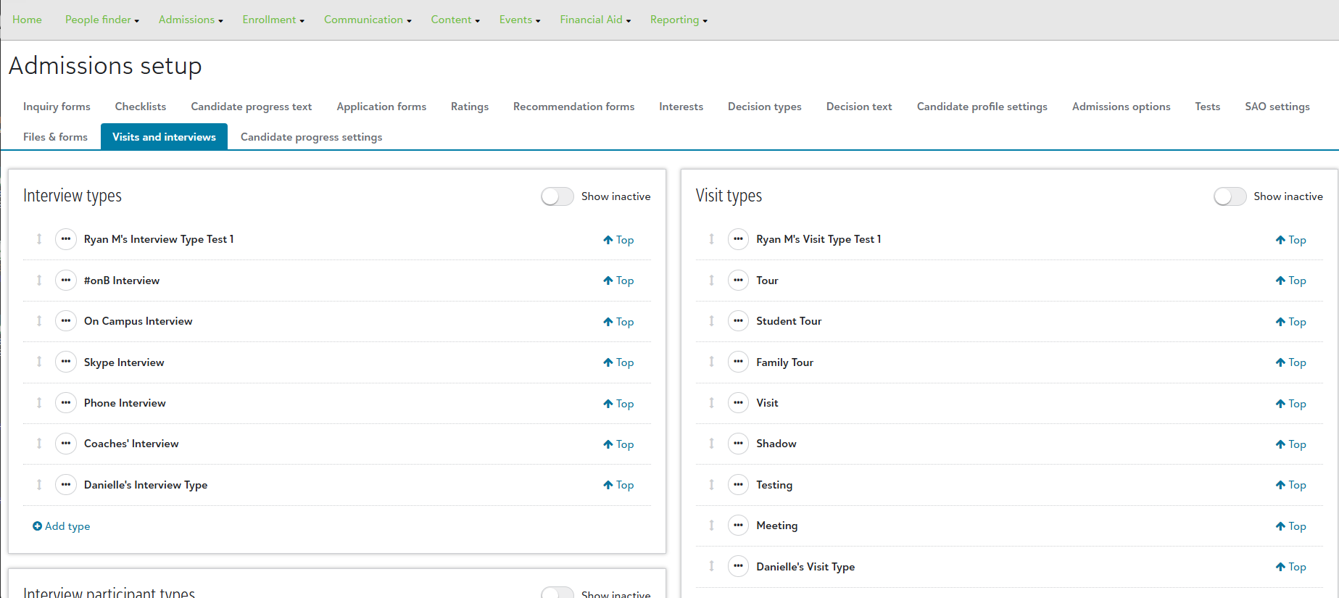Open options menu for Meeting visit type
The height and width of the screenshot is (598, 1339).
(738, 526)
